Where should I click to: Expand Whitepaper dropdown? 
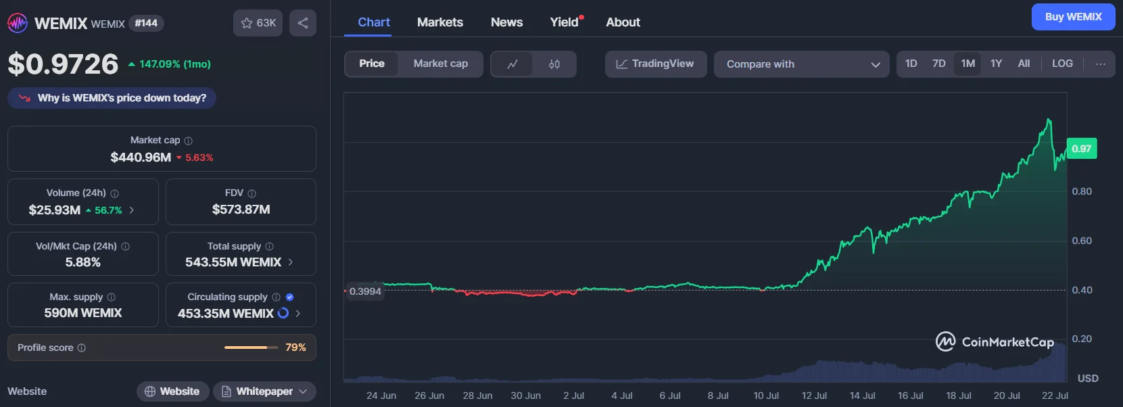264,391
